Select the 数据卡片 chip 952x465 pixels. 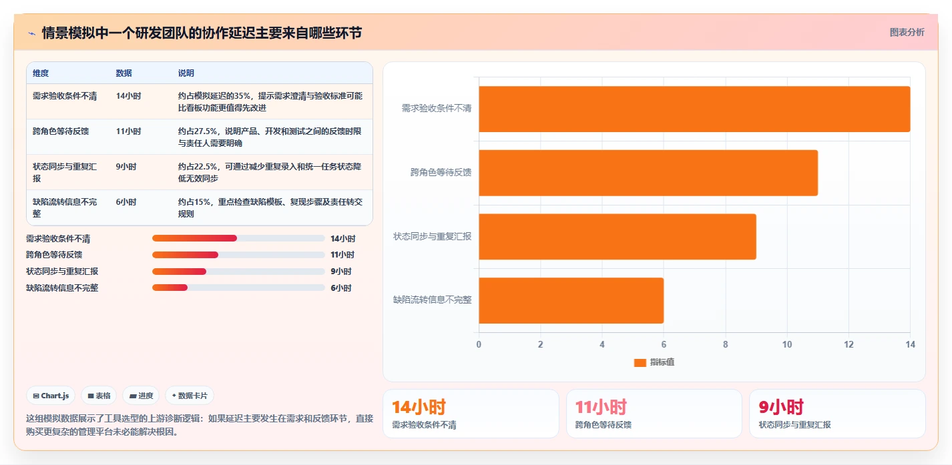point(190,396)
